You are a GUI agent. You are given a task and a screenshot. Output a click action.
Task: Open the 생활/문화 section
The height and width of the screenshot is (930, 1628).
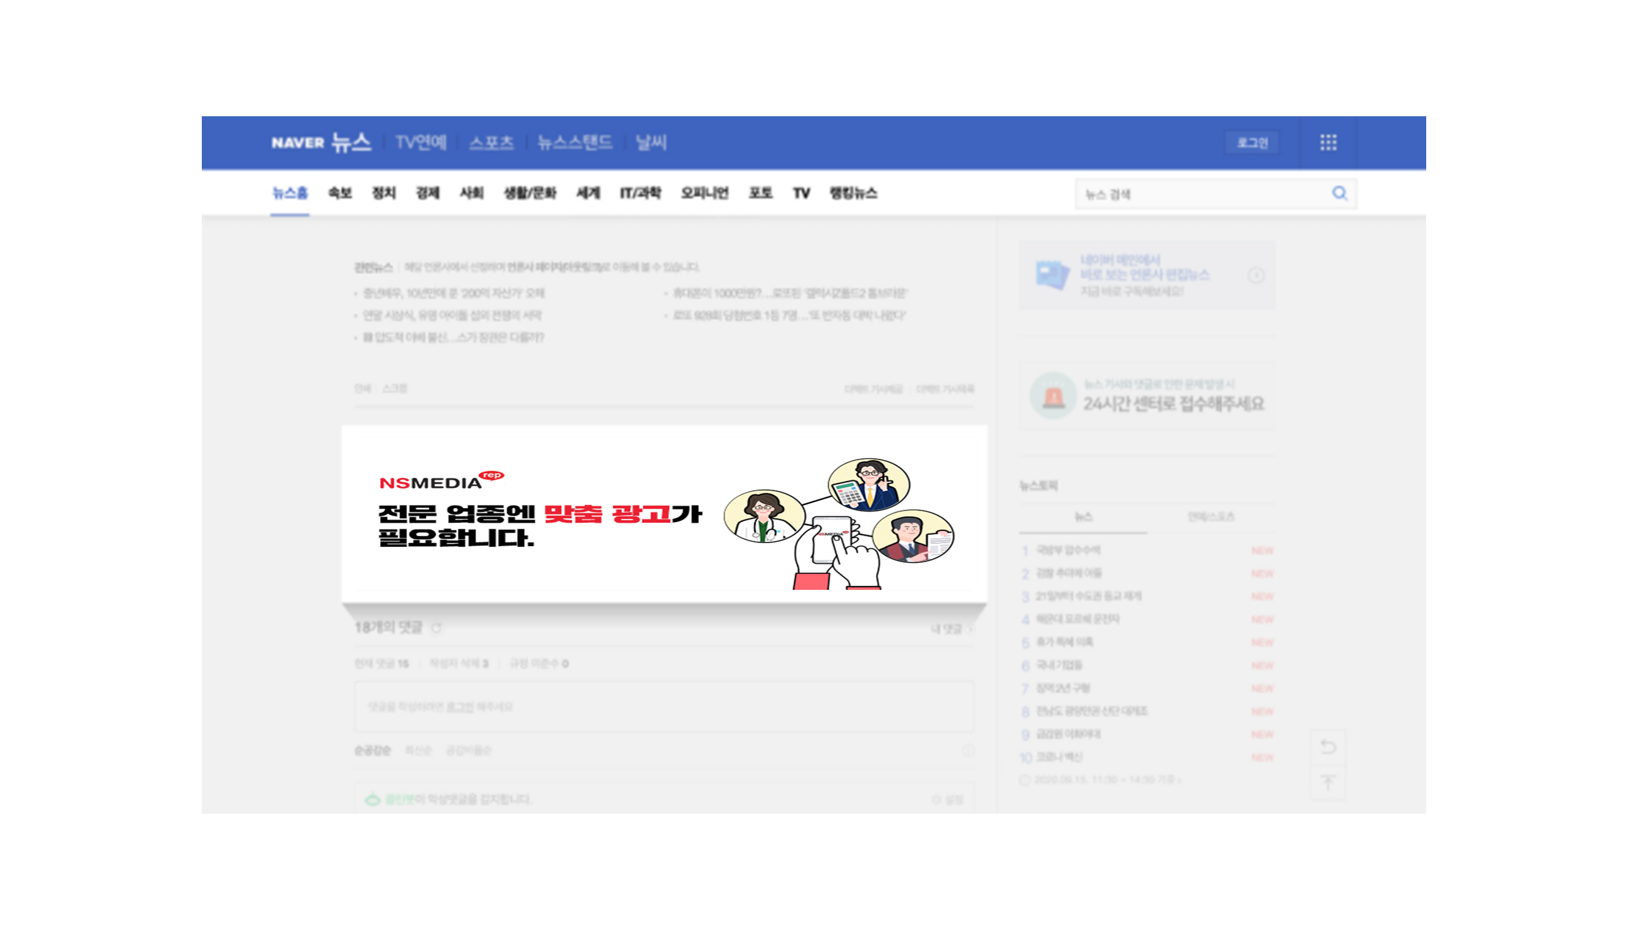[x=530, y=193]
